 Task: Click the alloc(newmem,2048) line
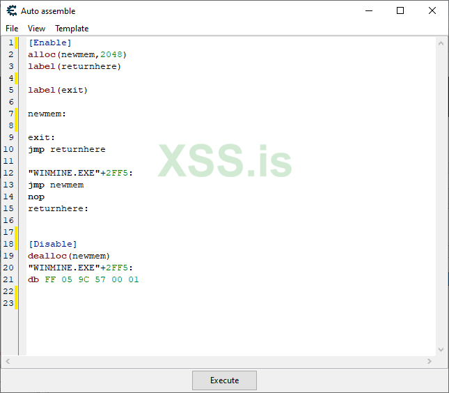coord(77,54)
